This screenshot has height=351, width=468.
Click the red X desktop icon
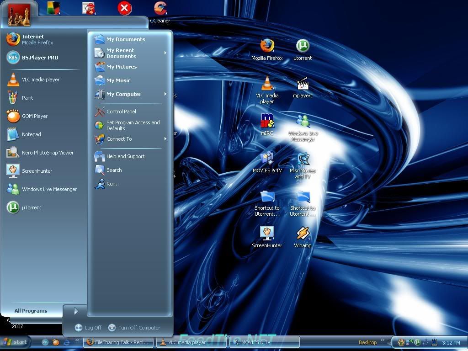124,8
